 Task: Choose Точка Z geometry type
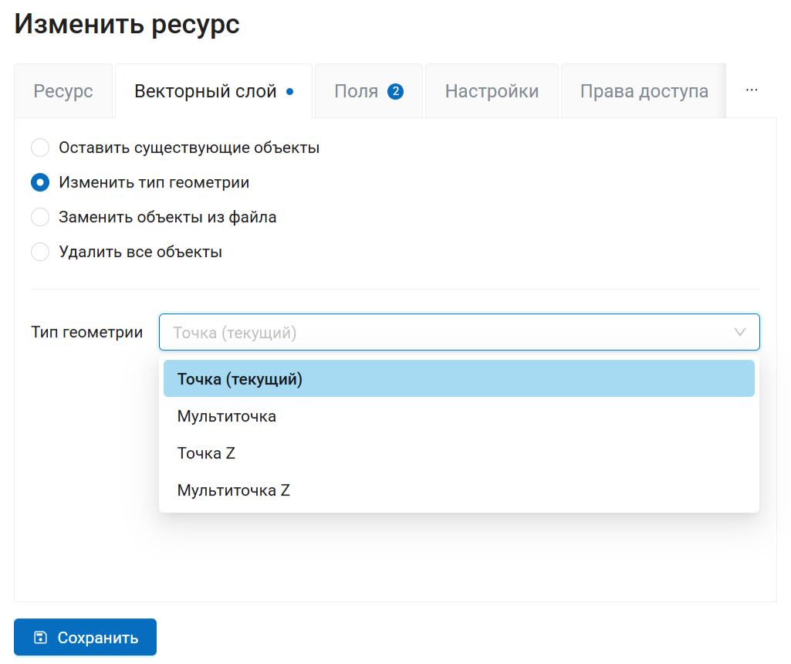click(459, 453)
